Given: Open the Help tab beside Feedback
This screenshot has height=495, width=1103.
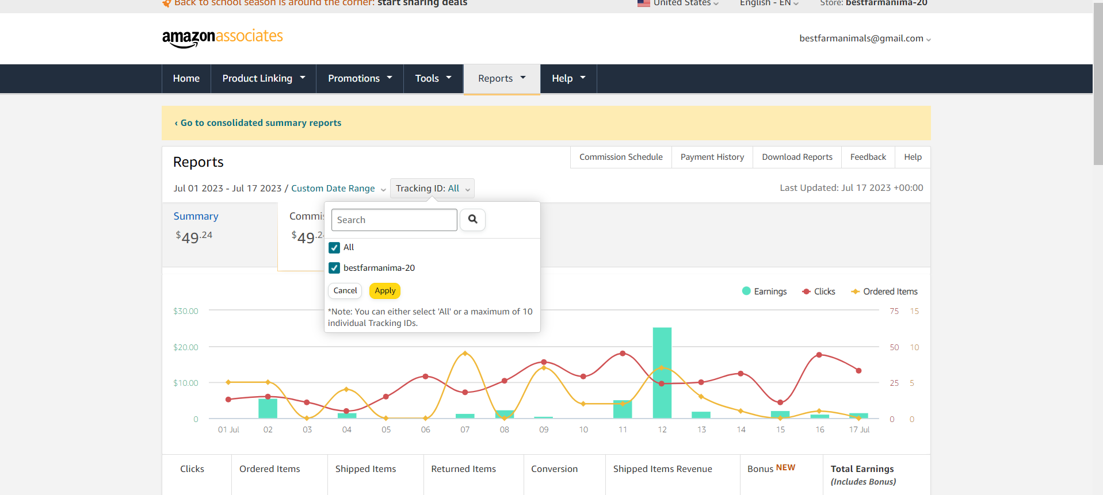Looking at the screenshot, I should coord(913,157).
